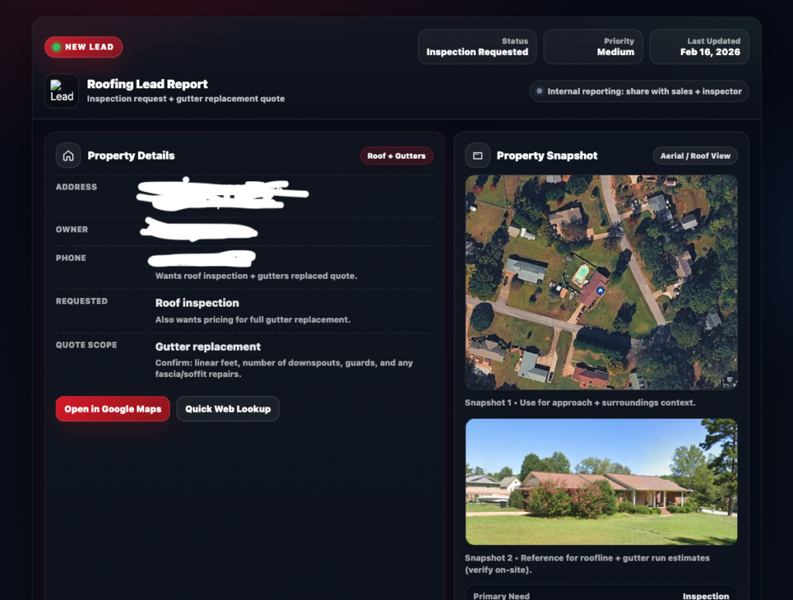The image size is (793, 600).
Task: Click the Lead logo image placeholder
Action: (x=62, y=91)
